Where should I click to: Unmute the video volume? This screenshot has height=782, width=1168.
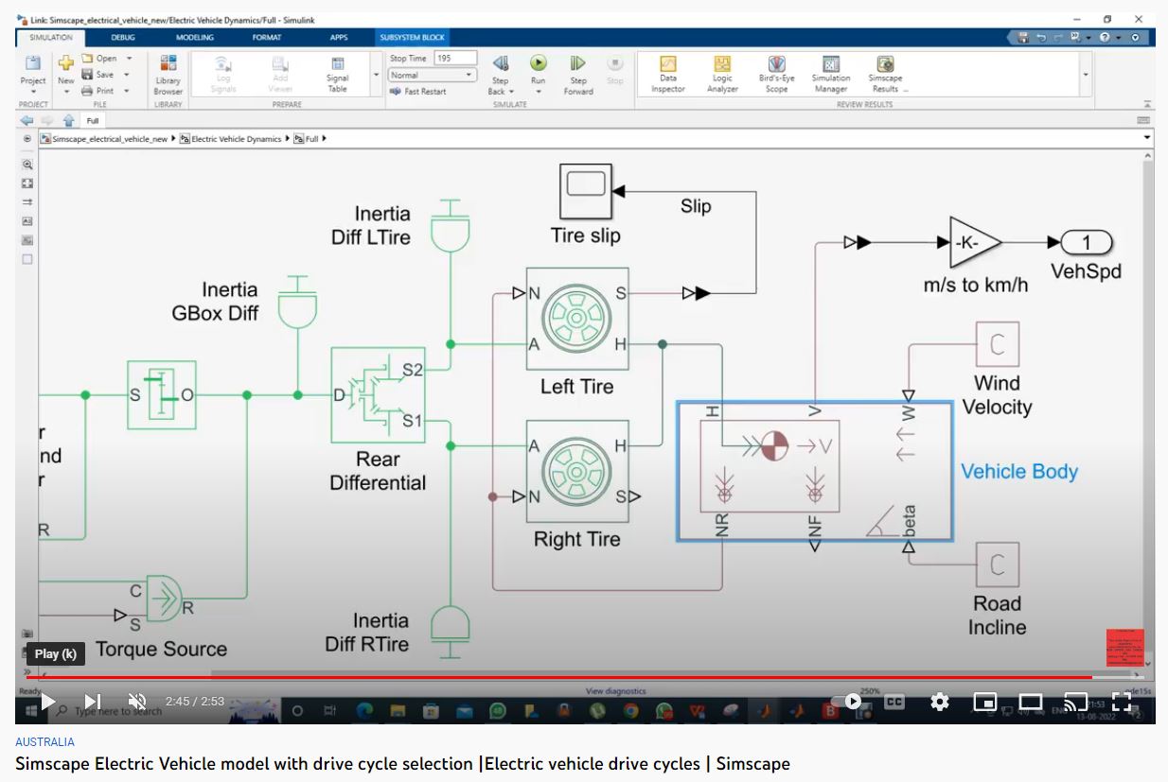click(x=137, y=702)
